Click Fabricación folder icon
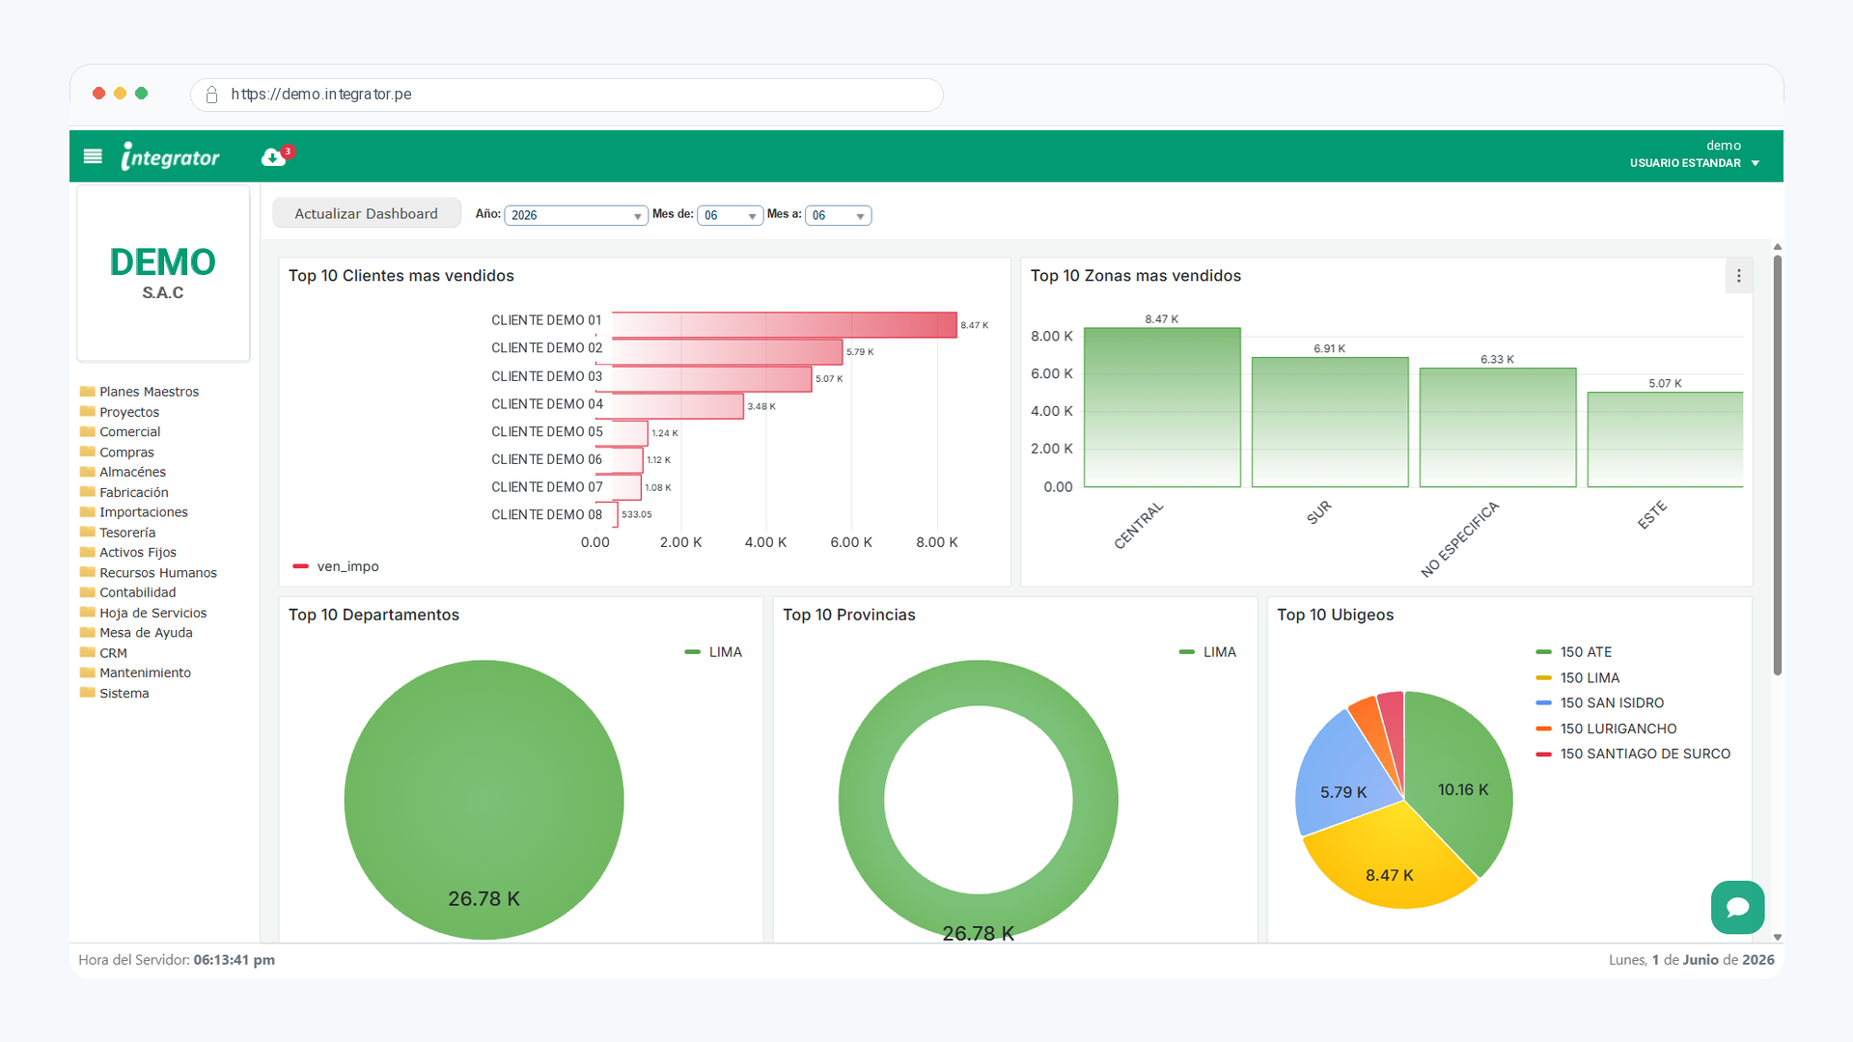The height and width of the screenshot is (1042, 1853). (87, 492)
